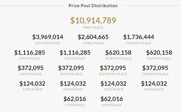Click the 14TH PLACE label

coord(73,89)
